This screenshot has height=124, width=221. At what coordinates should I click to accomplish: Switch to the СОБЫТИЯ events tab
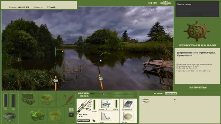click(171, 93)
